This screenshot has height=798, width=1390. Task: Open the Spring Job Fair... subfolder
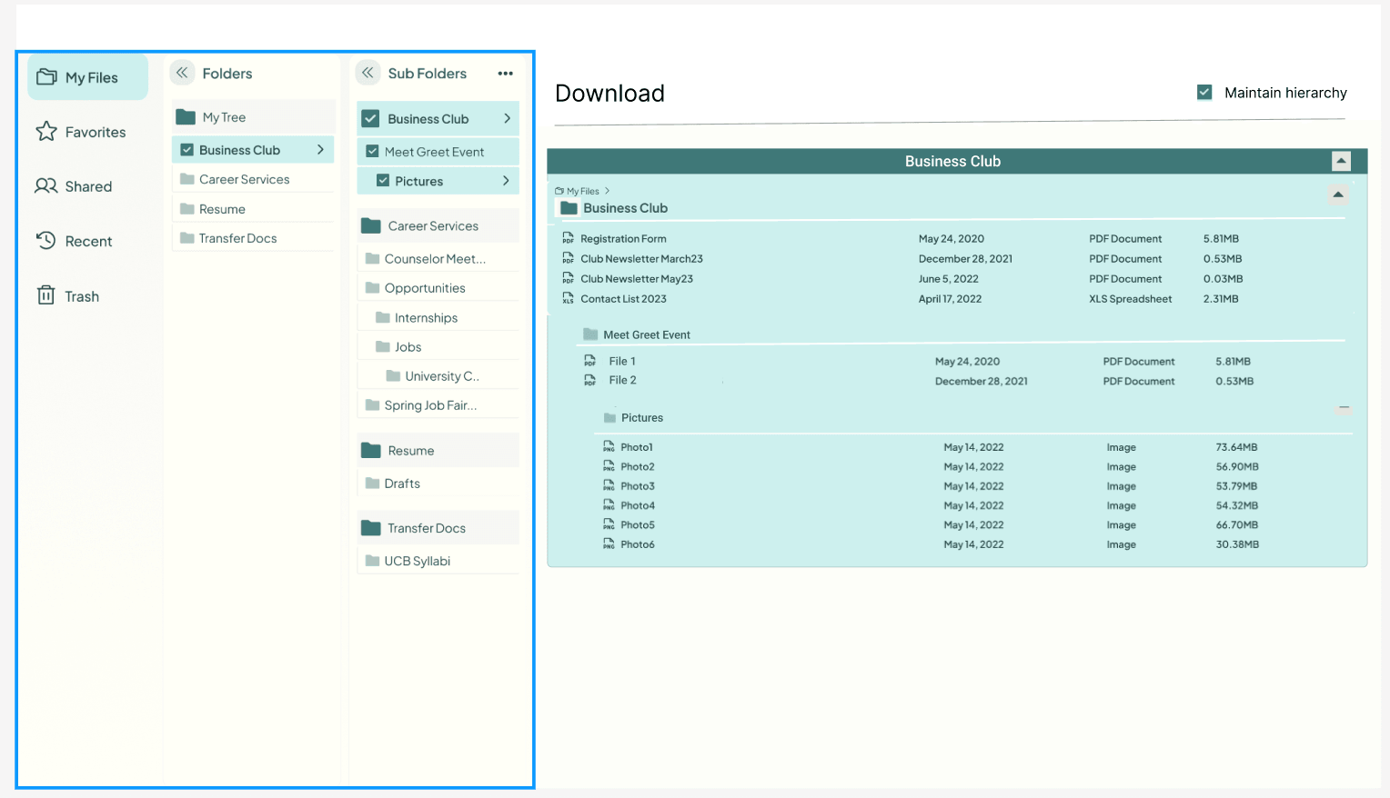[x=438, y=405]
